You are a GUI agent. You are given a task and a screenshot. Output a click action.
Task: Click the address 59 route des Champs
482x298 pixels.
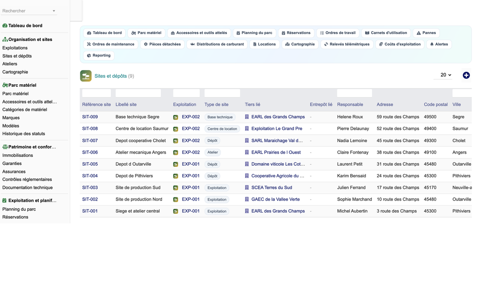pyautogui.click(x=398, y=117)
